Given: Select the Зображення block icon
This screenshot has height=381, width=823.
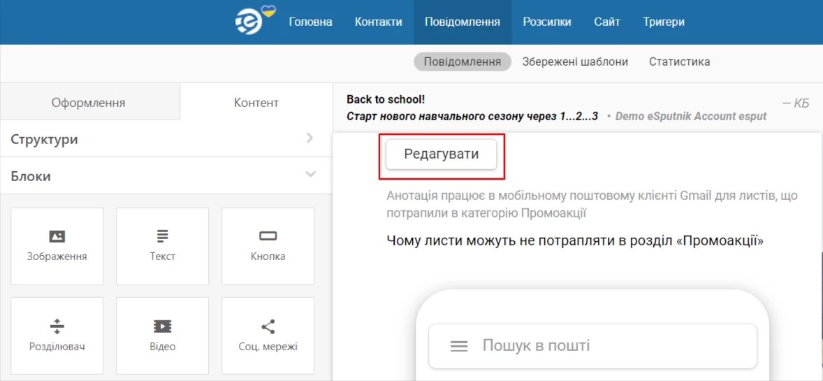Looking at the screenshot, I should click(57, 237).
